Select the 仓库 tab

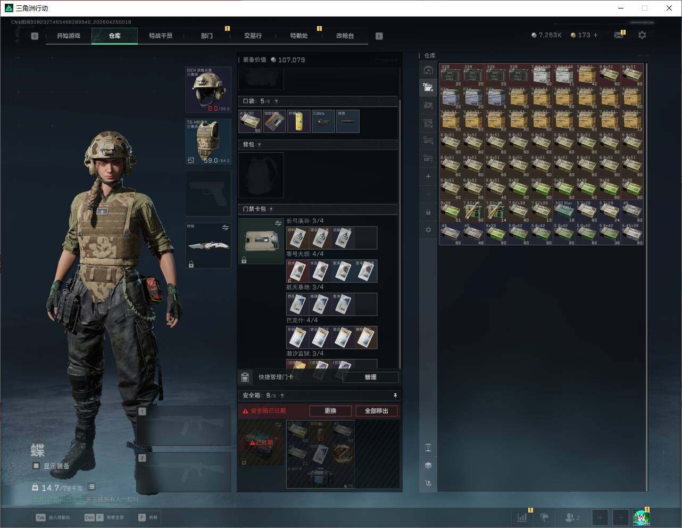(x=114, y=36)
